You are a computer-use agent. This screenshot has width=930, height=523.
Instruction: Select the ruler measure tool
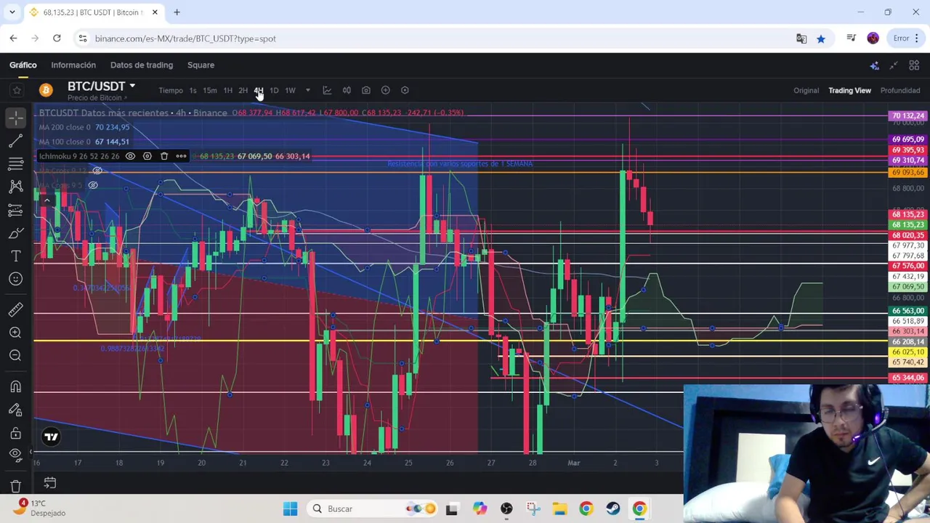[16, 309]
